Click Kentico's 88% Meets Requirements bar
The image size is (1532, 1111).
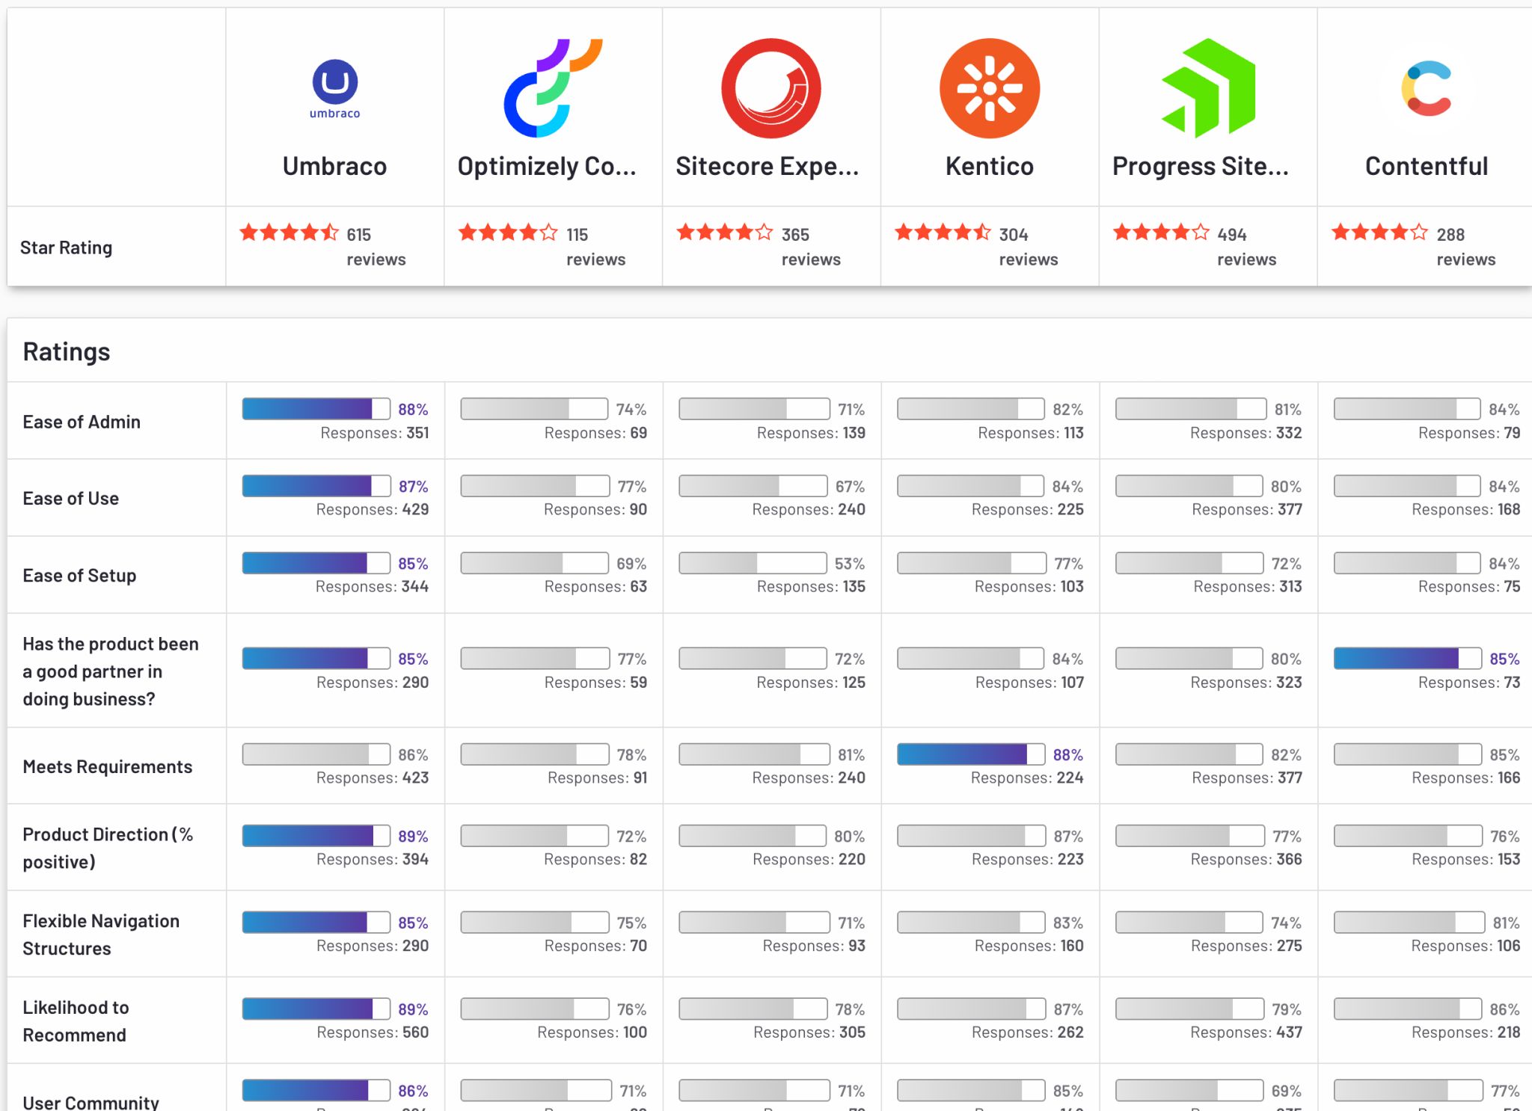pyautogui.click(x=971, y=754)
